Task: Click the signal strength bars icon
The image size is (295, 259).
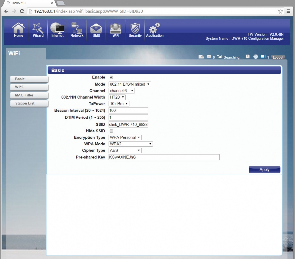Action: coord(220,56)
